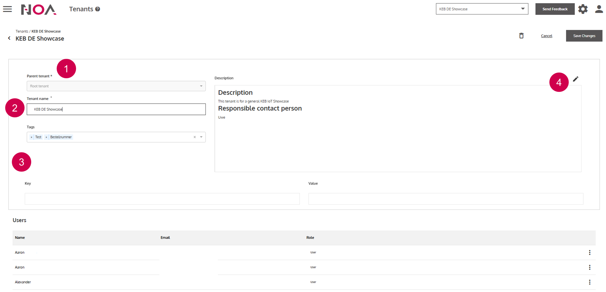The width and height of the screenshot is (606, 292).
Task: Go back using the left chevron arrow
Action: click(x=9, y=38)
